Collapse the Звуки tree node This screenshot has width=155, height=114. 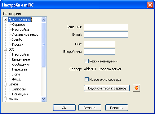[6, 84]
